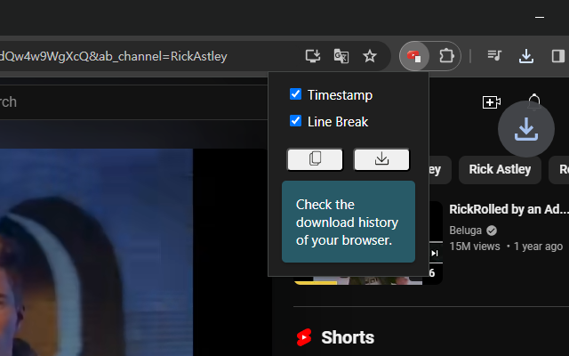569x356 pixels.
Task: Click the Beluga verified checkmark badge
Action: pos(492,231)
